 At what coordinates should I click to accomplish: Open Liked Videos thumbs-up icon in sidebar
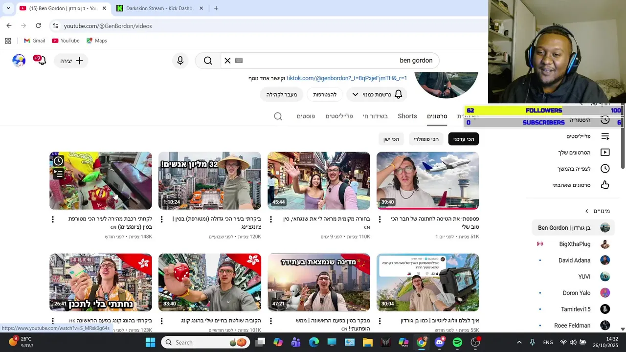point(605,185)
